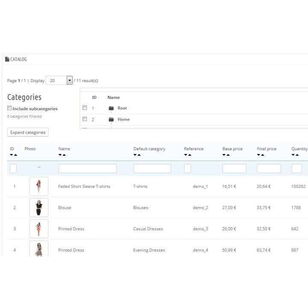Click Printed Dress in row demo_4
Image resolution: width=308 pixels, height=308 pixels.
tap(71, 250)
